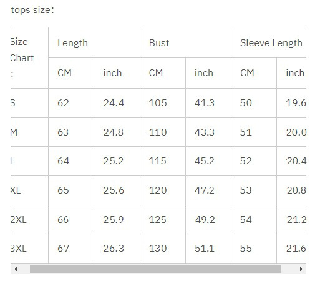Select the Bust column header
This screenshot has height=281, width=315.
(159, 43)
